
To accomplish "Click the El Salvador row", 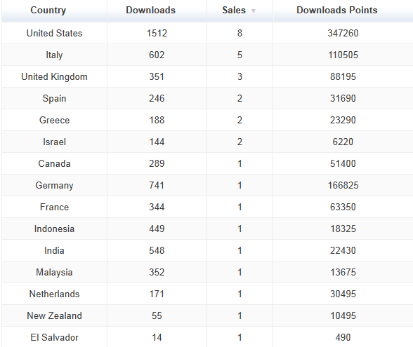I will (207, 337).
